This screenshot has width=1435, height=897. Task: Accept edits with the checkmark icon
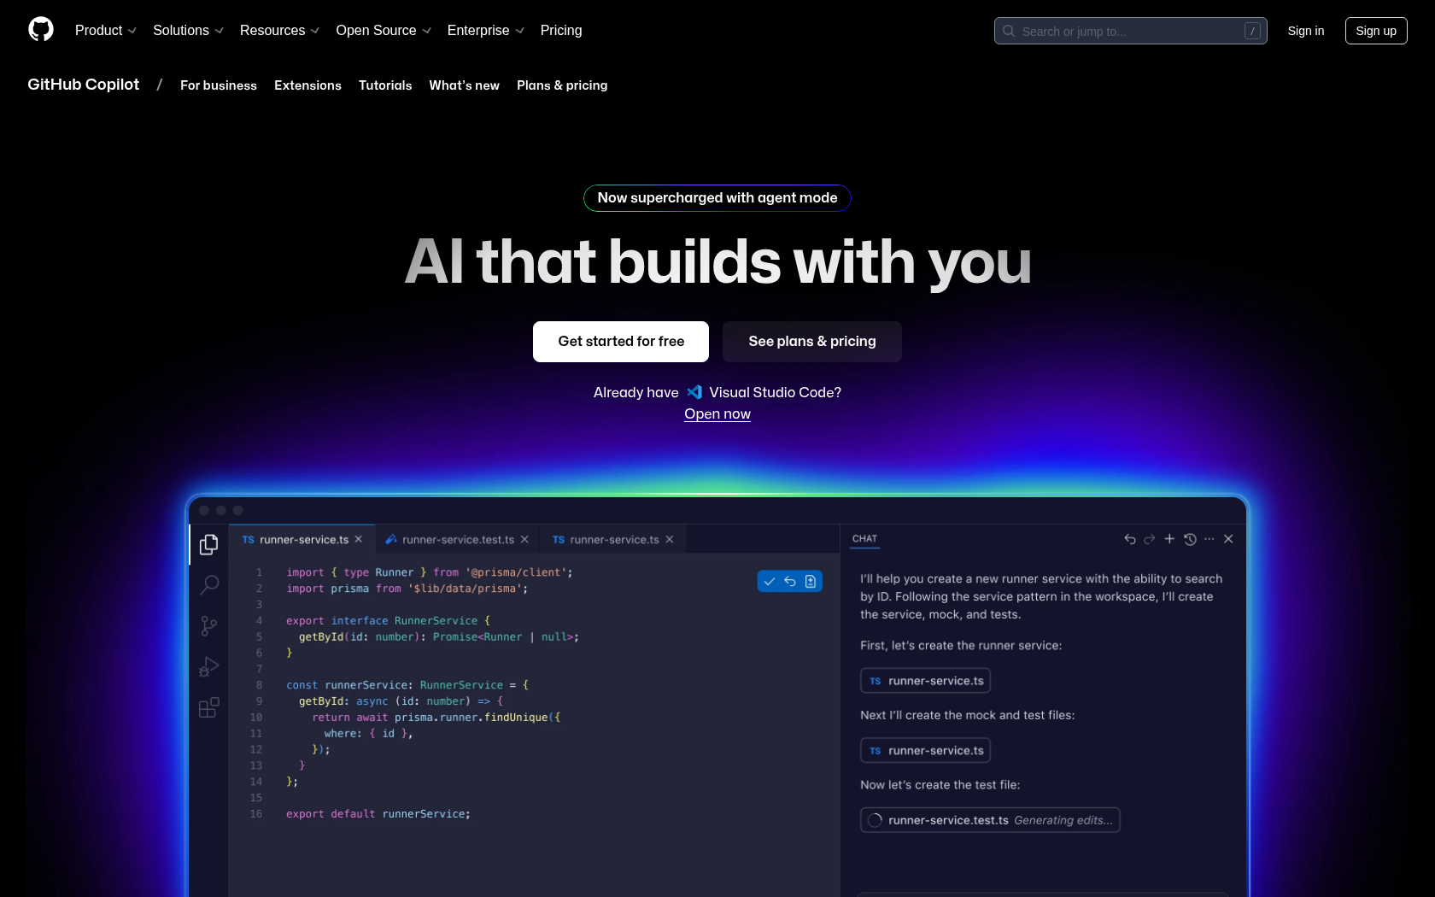(x=770, y=582)
